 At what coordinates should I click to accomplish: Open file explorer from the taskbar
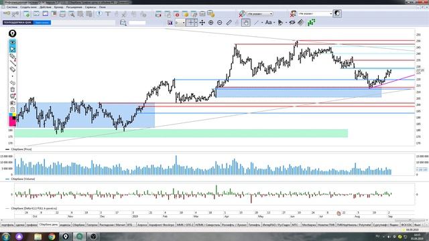pos(38,236)
